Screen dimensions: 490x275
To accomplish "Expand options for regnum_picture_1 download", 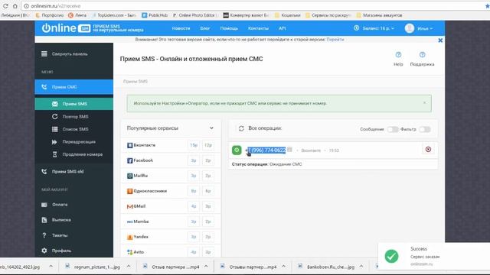I will point(129,267).
